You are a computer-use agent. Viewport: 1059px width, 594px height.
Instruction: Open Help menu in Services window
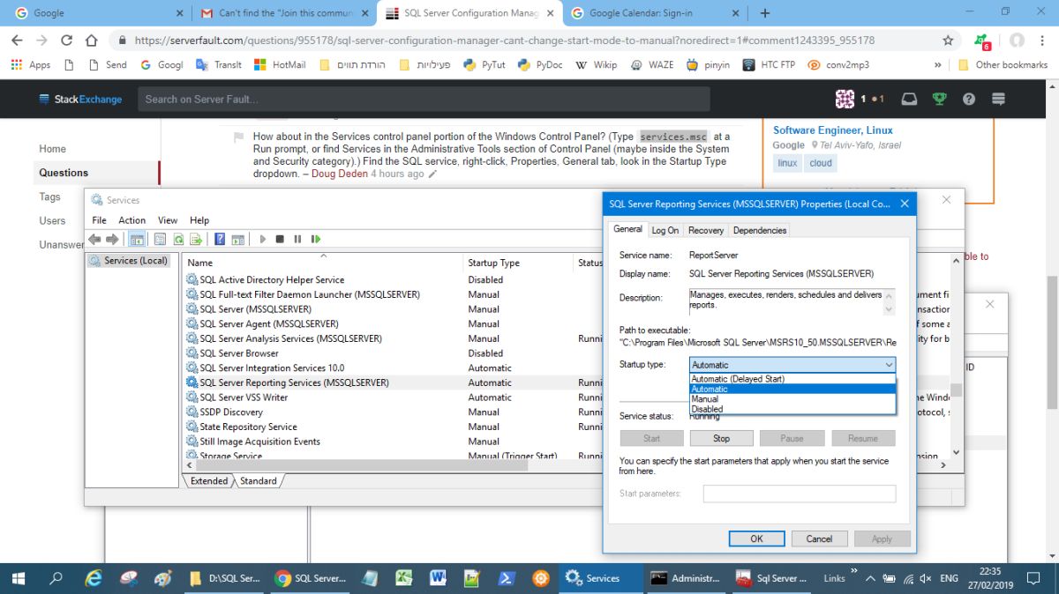click(x=199, y=220)
